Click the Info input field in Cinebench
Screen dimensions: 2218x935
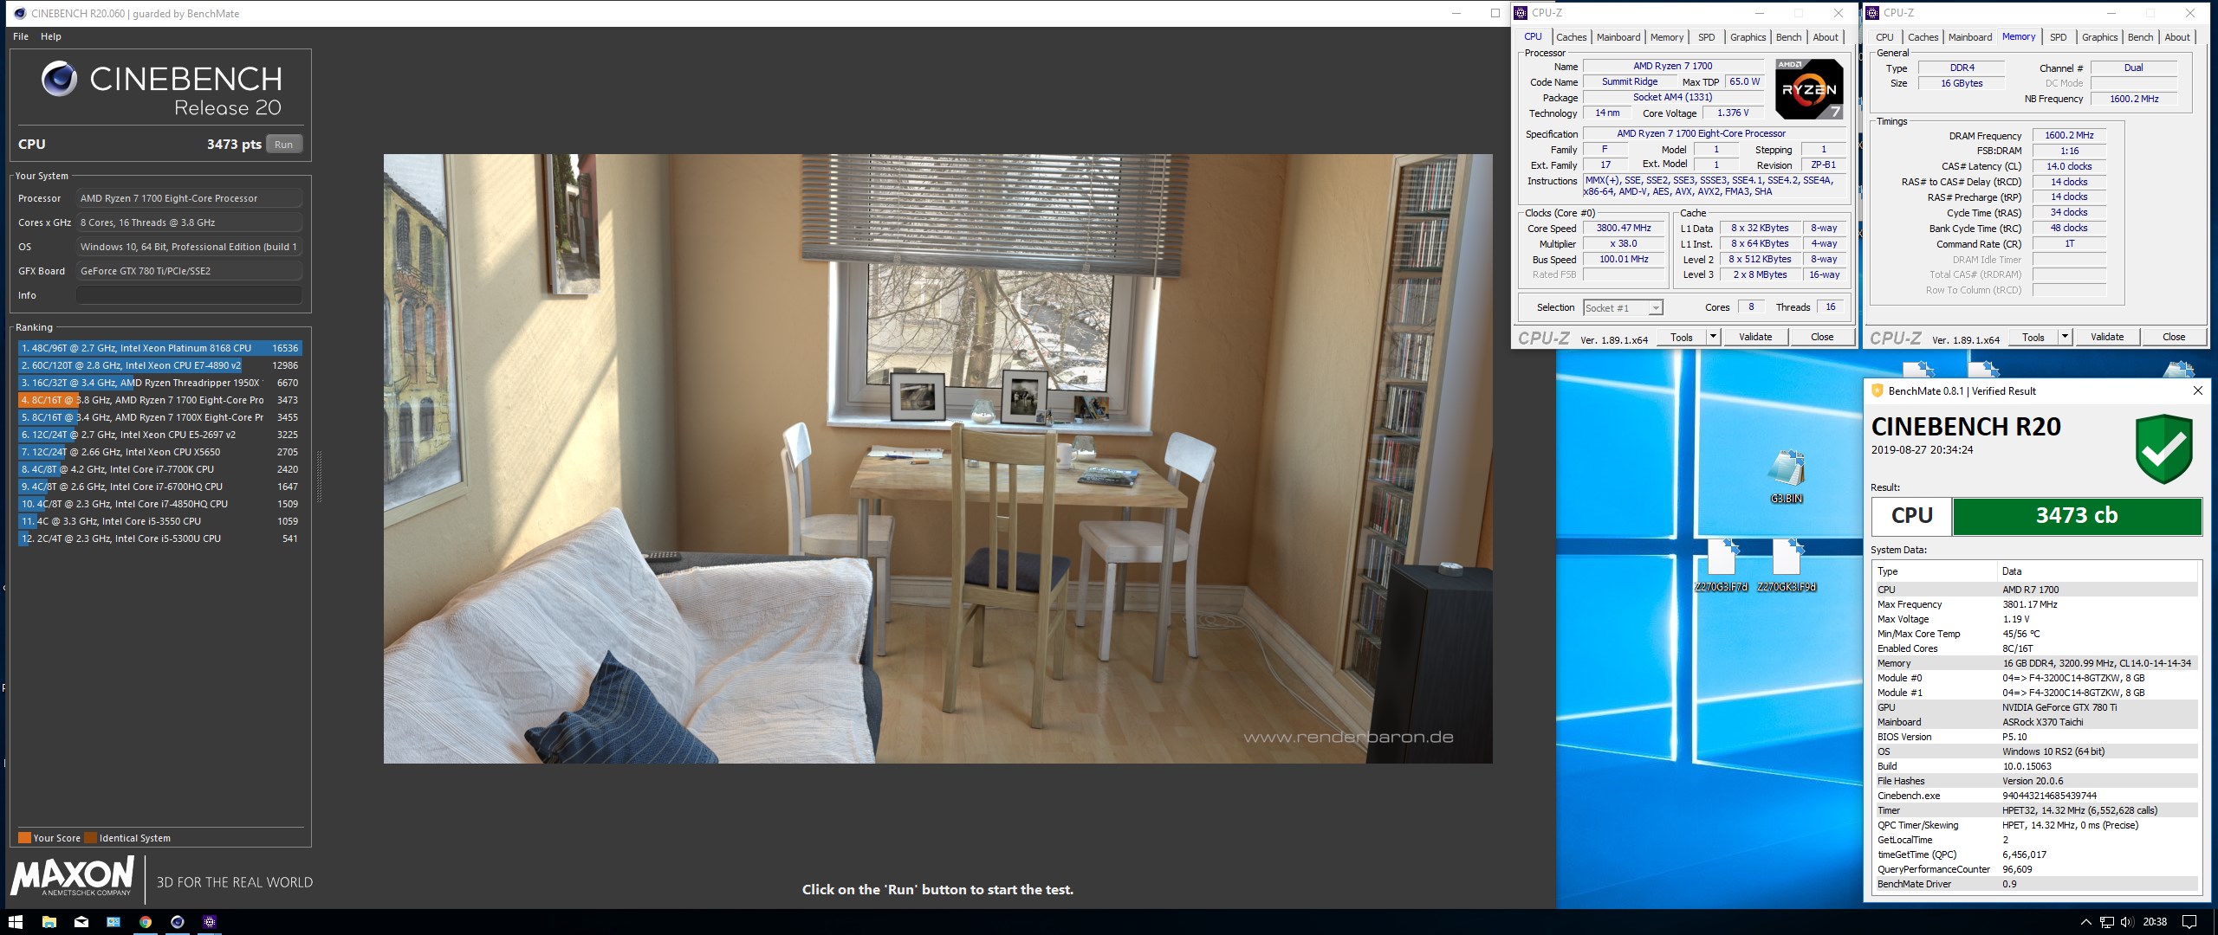tap(189, 295)
